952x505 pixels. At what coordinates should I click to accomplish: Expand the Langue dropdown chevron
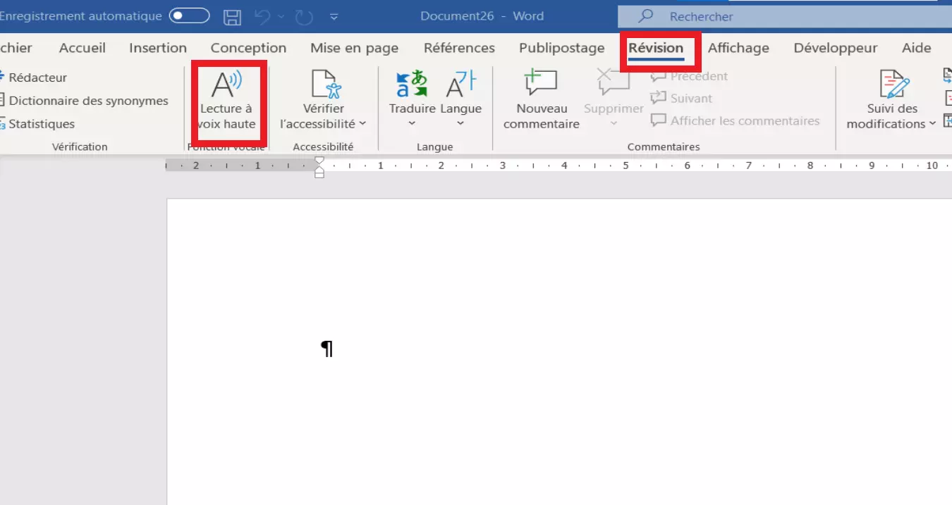click(x=460, y=124)
